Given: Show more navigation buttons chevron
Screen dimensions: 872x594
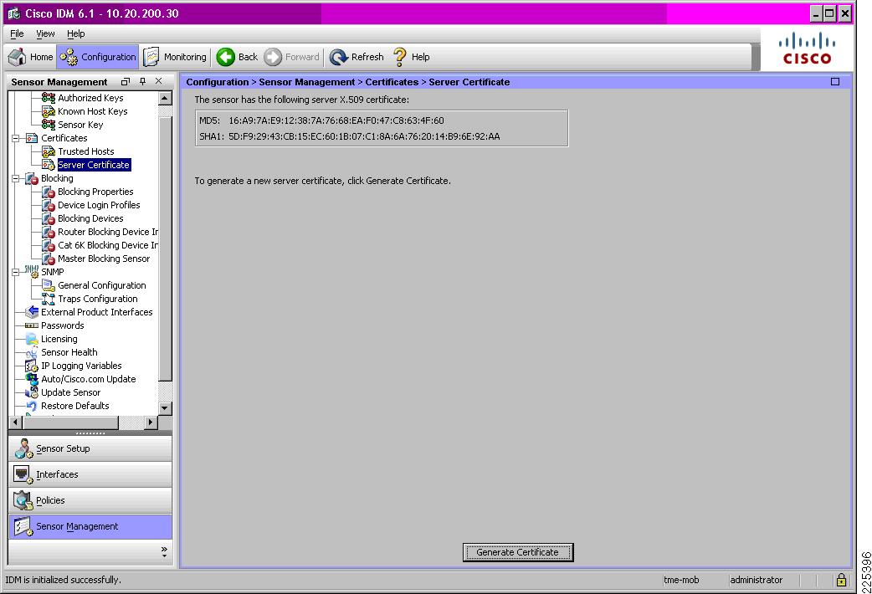Looking at the screenshot, I should [x=164, y=551].
